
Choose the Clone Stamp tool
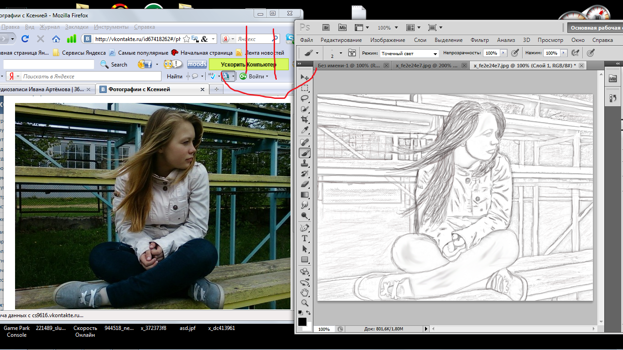(x=305, y=163)
